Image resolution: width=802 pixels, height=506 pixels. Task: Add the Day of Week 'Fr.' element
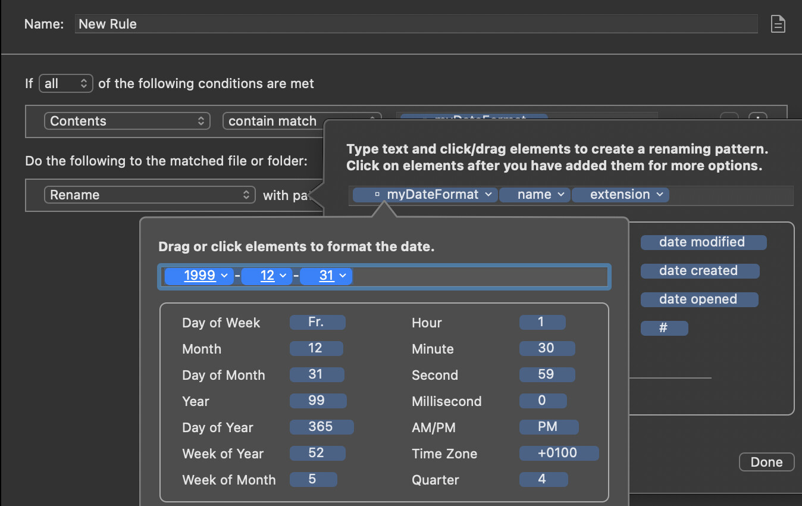point(317,323)
